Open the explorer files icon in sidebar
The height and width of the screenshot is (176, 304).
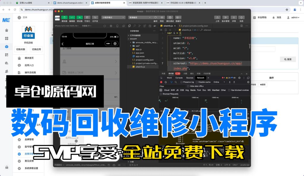point(129,26)
